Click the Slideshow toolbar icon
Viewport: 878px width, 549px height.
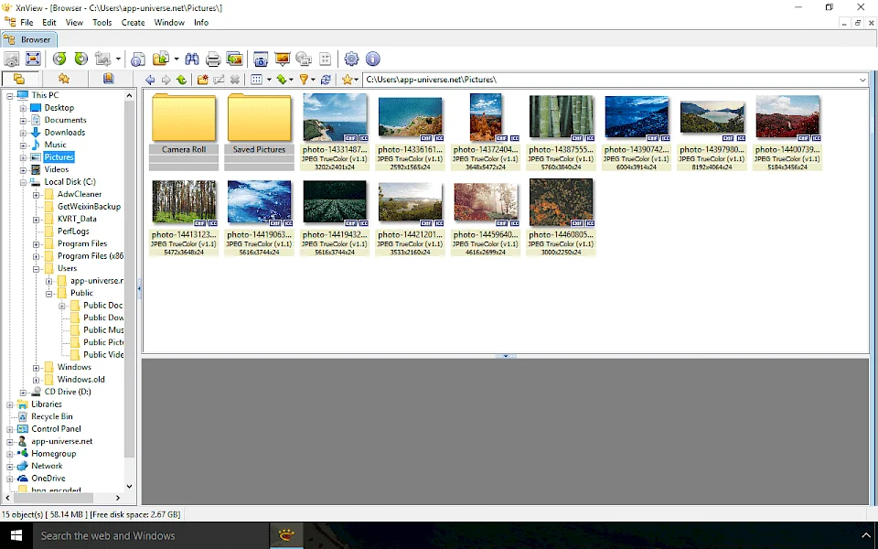click(283, 59)
